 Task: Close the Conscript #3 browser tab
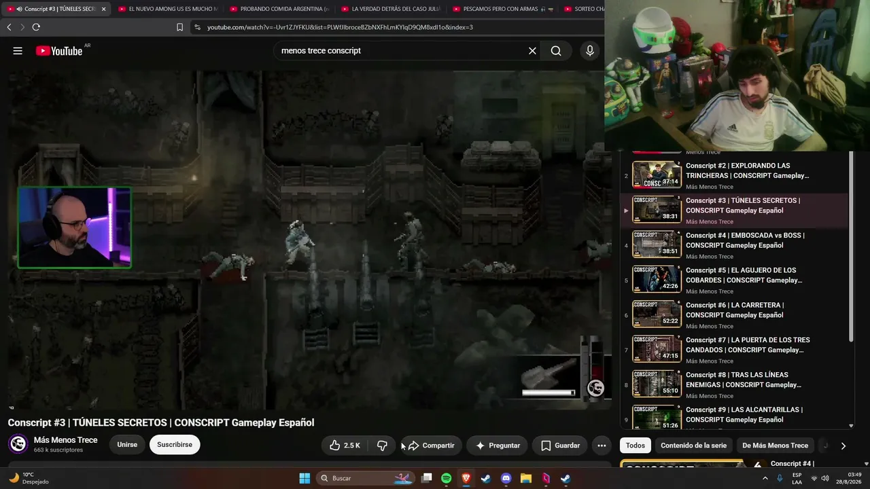(x=104, y=9)
